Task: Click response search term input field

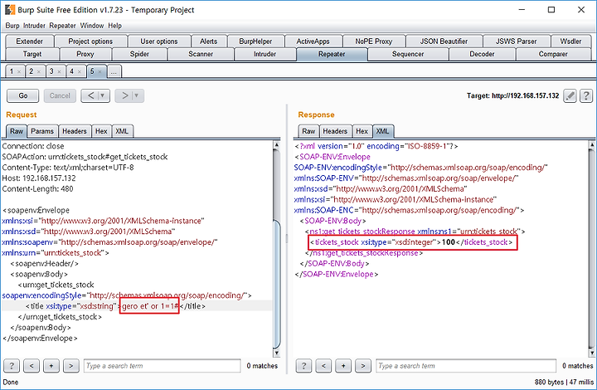Action: point(466,366)
